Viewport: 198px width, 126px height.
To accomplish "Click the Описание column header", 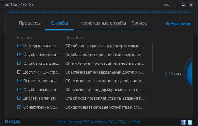I will coord(74,38).
